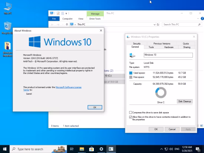Open Explorer help icon
Viewport: 204px width, 153px height.
tap(202, 19)
